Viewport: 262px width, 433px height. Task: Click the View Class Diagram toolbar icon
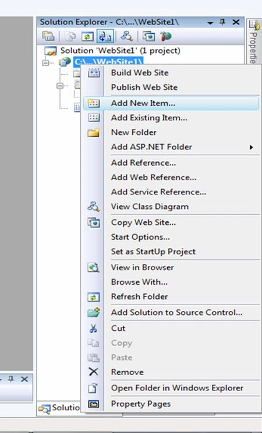click(x=126, y=36)
